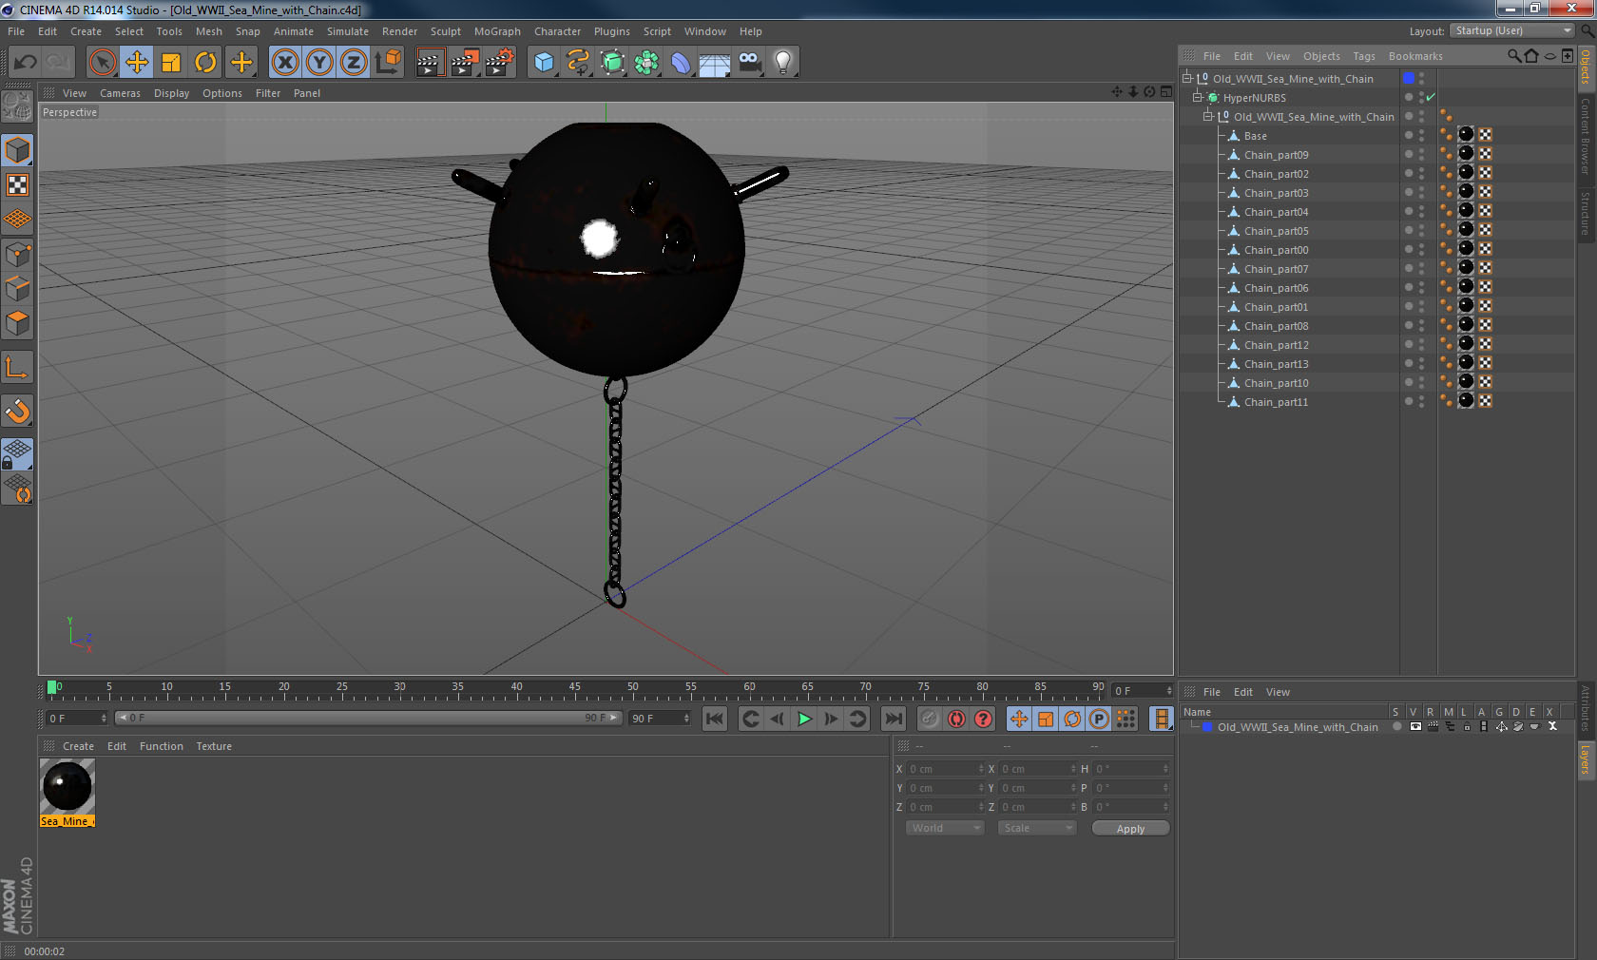The image size is (1597, 960).
Task: Open Object Manager Tags menu
Action: tap(1364, 56)
